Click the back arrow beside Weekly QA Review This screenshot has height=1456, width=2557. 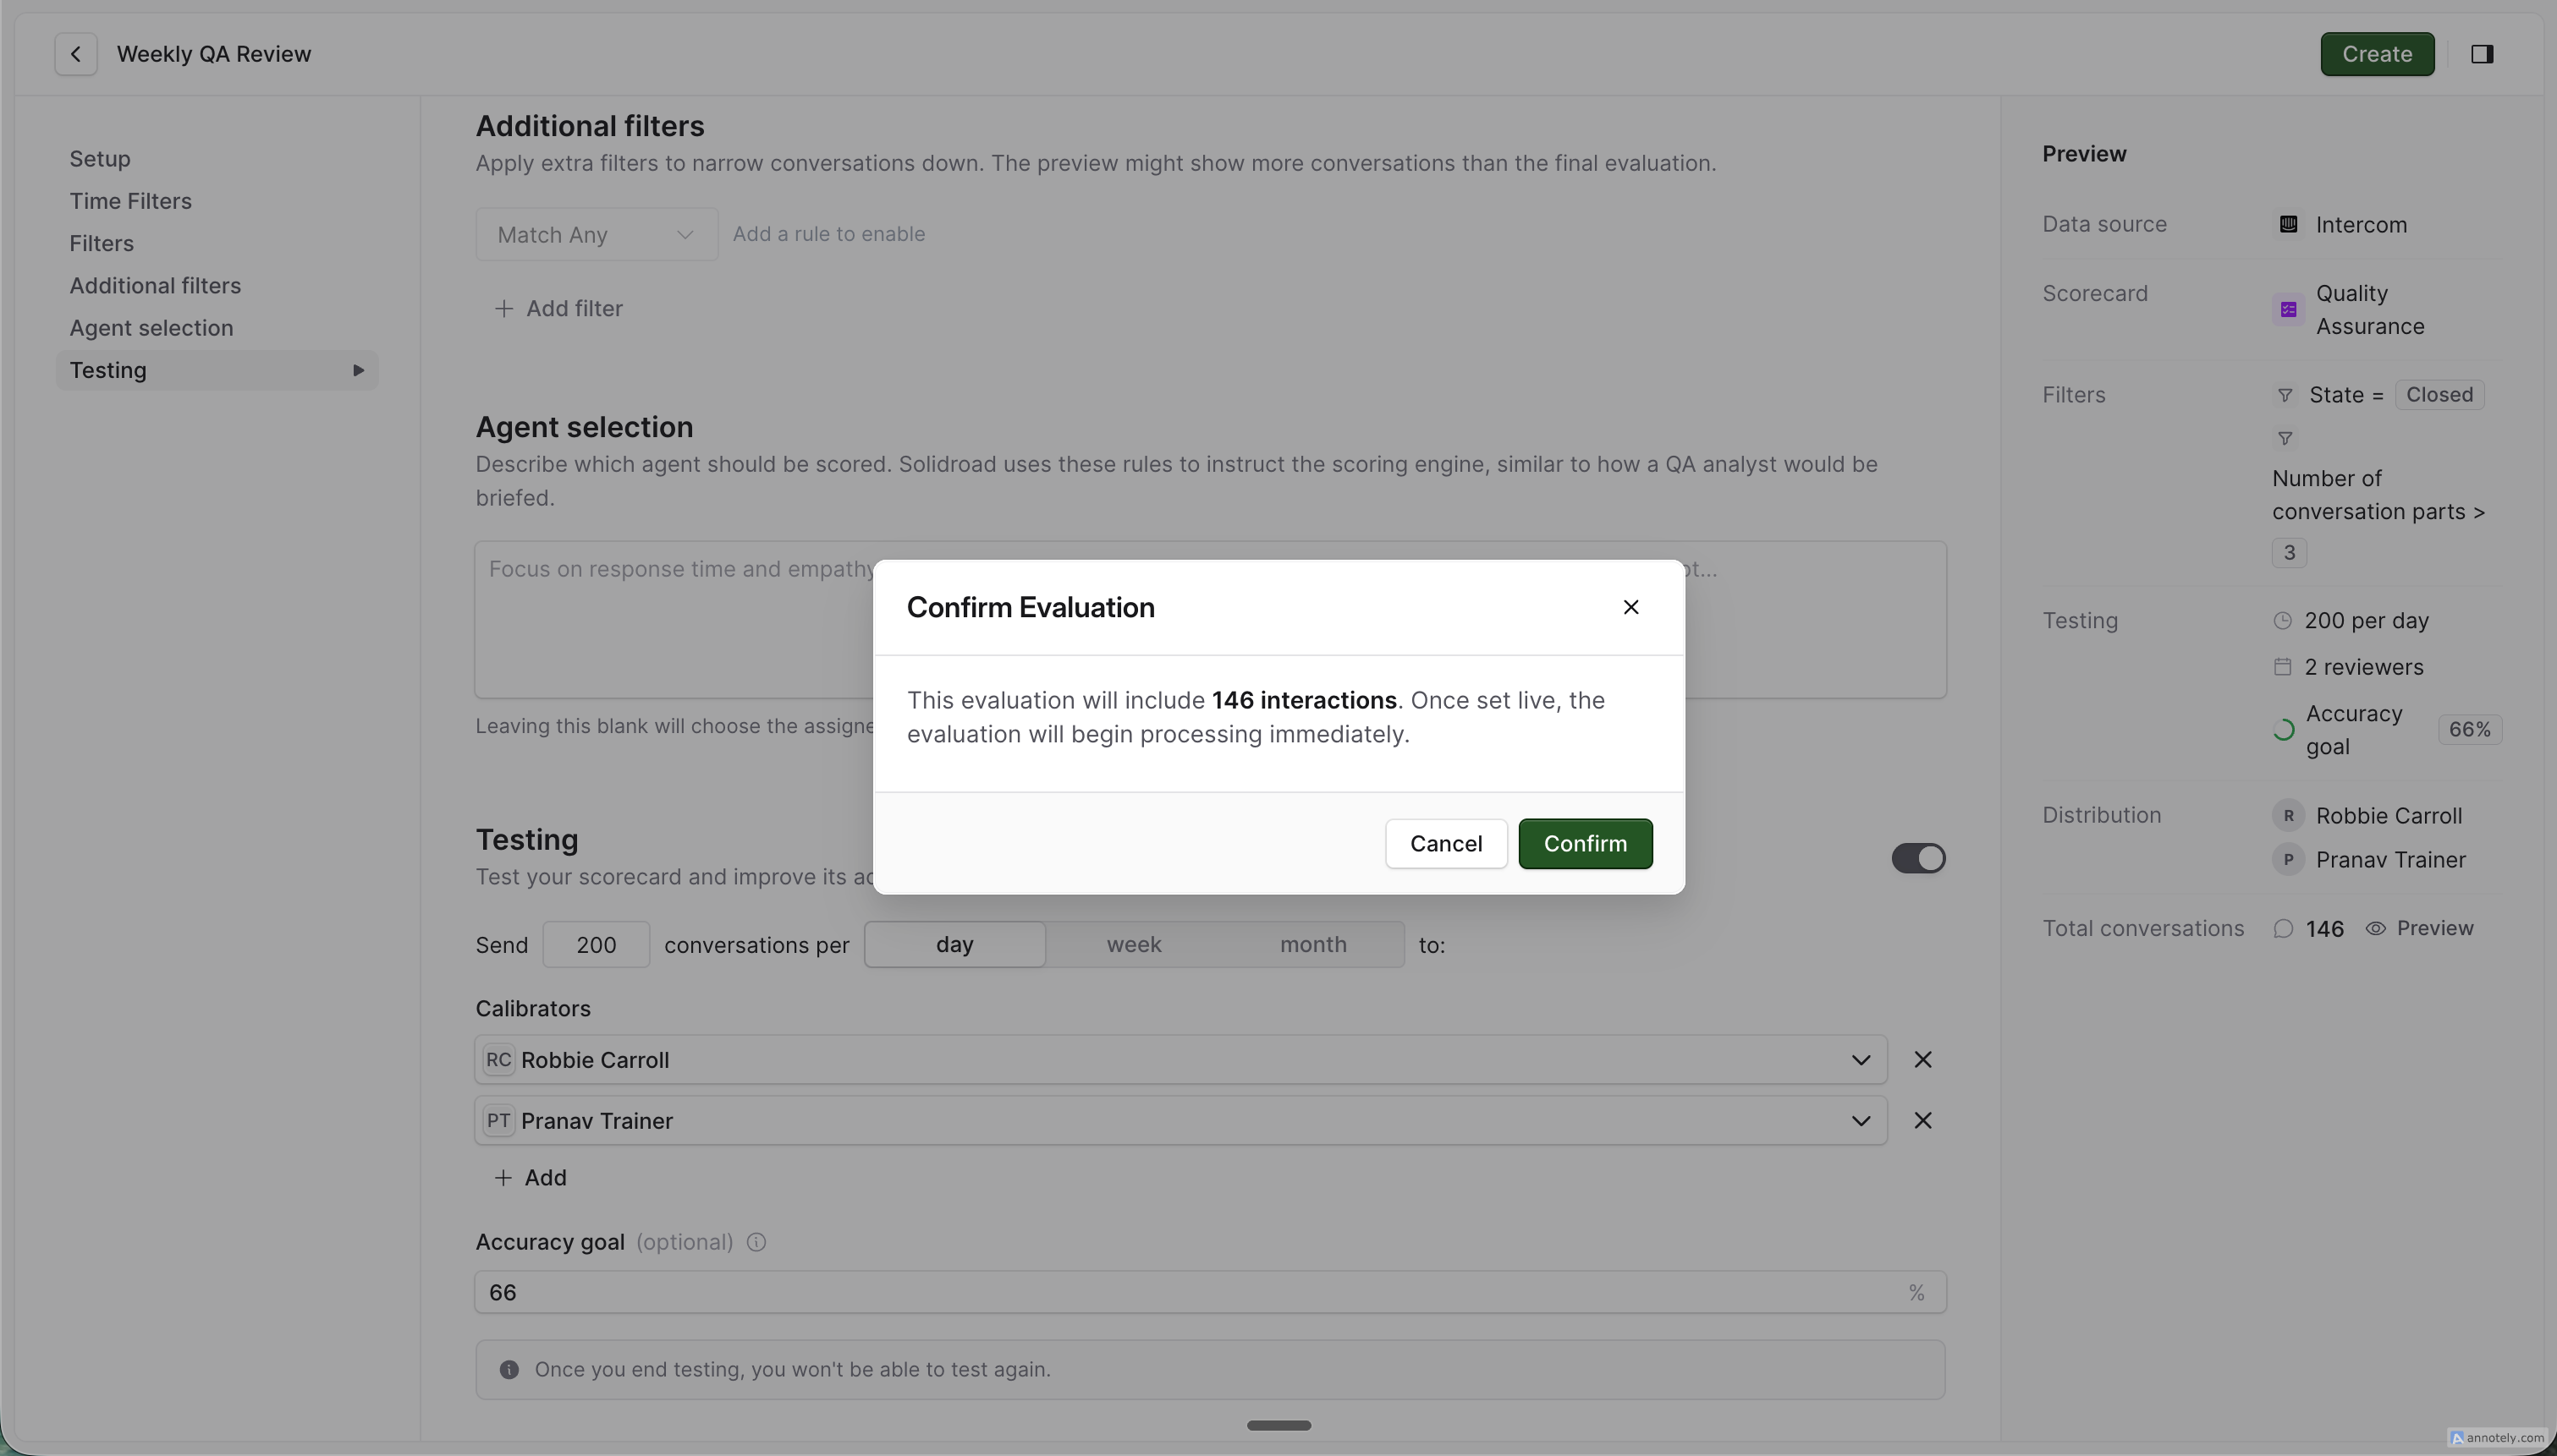click(x=76, y=54)
